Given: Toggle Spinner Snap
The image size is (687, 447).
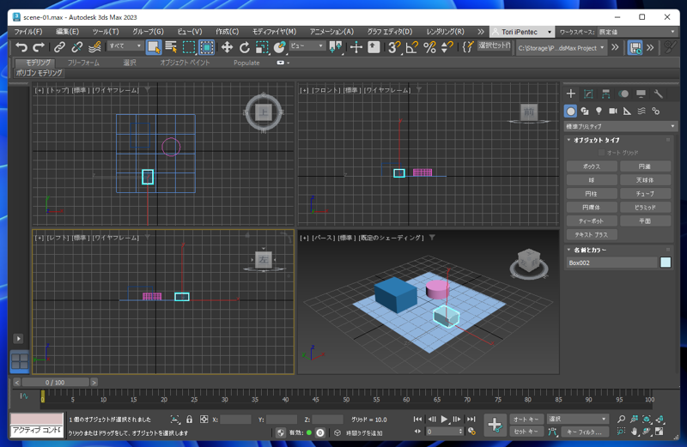Looking at the screenshot, I should pyautogui.click(x=447, y=47).
